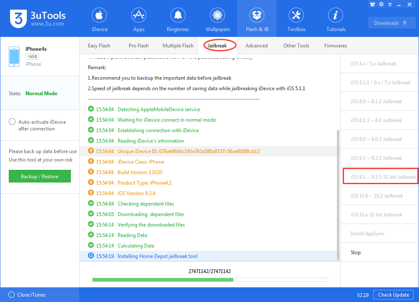Select the Jailbreak tab
Screen dimensions: 419x302
coord(217,46)
